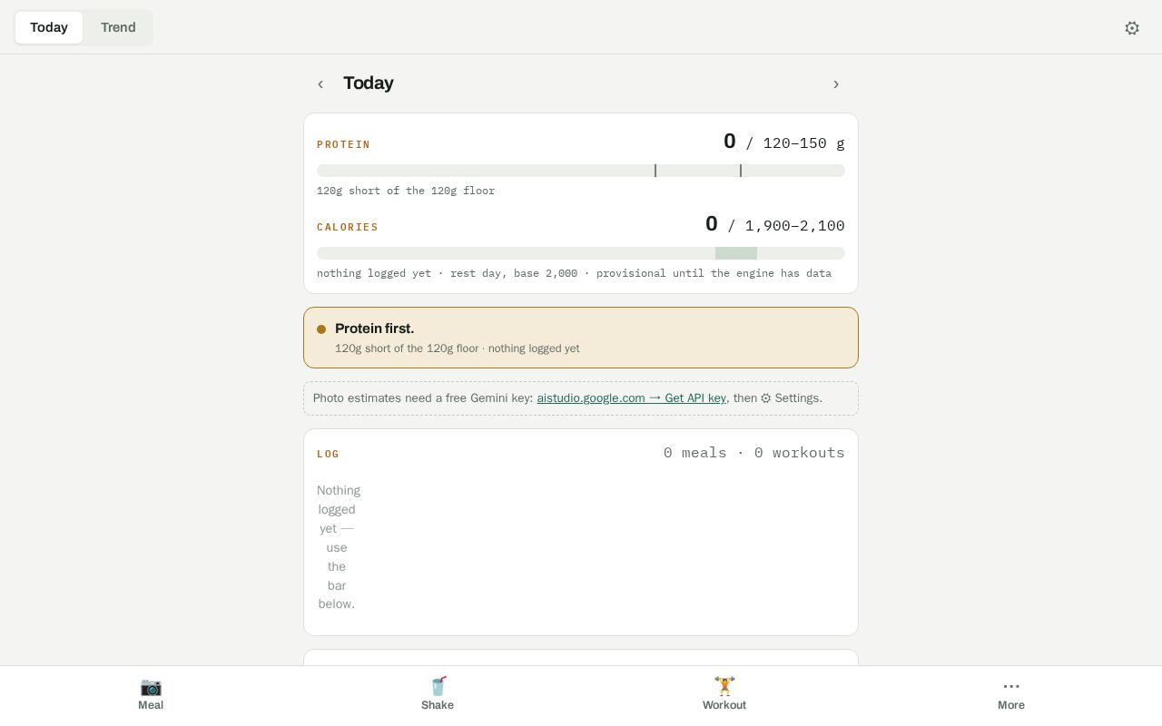Click the Protein first alert banner
This screenshot has width=1162, height=726.
pos(581,338)
